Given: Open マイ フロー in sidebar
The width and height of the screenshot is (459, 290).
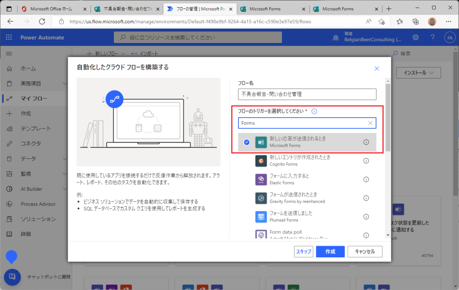Looking at the screenshot, I should [34, 98].
